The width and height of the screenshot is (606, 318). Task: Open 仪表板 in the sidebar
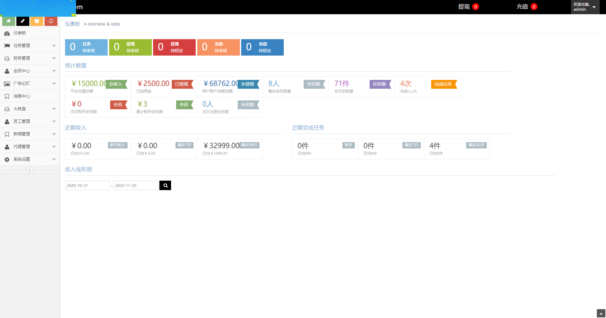[20, 33]
